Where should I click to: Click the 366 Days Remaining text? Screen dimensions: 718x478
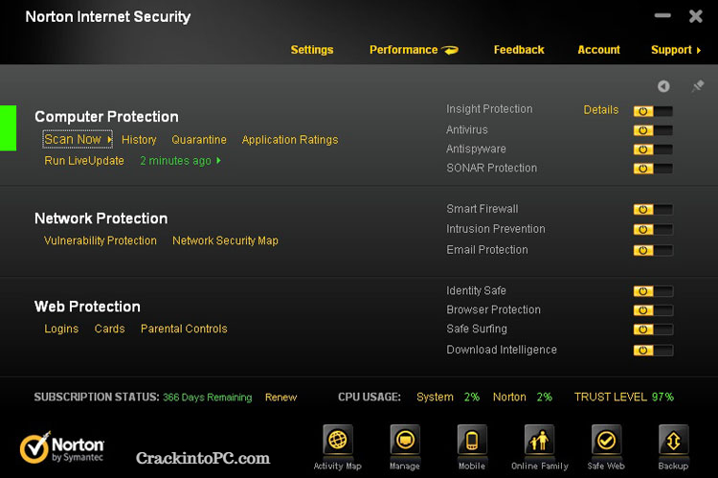pos(208,398)
